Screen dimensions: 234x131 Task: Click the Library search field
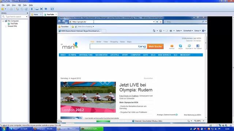(x=15, y=17)
